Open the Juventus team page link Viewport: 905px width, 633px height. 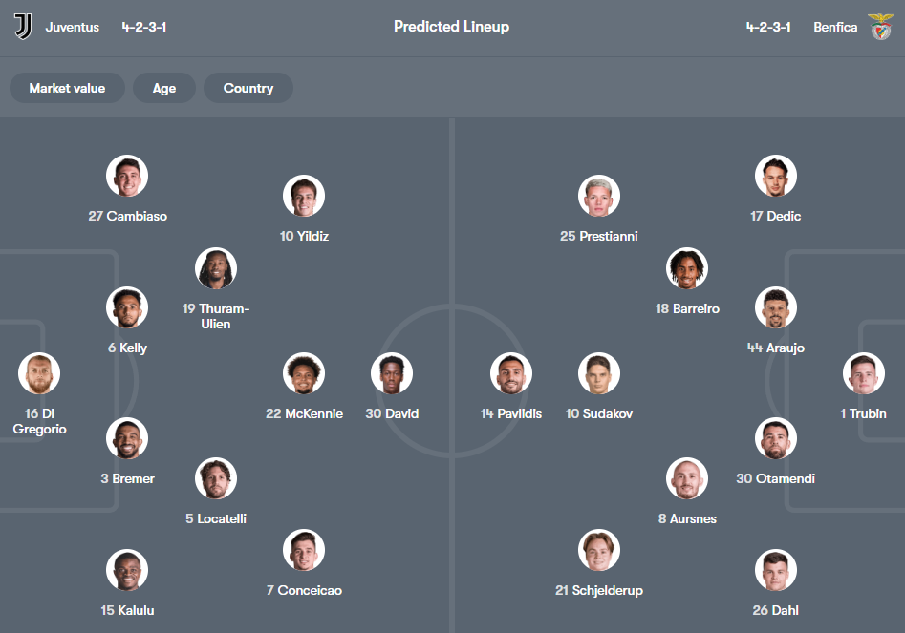click(75, 27)
